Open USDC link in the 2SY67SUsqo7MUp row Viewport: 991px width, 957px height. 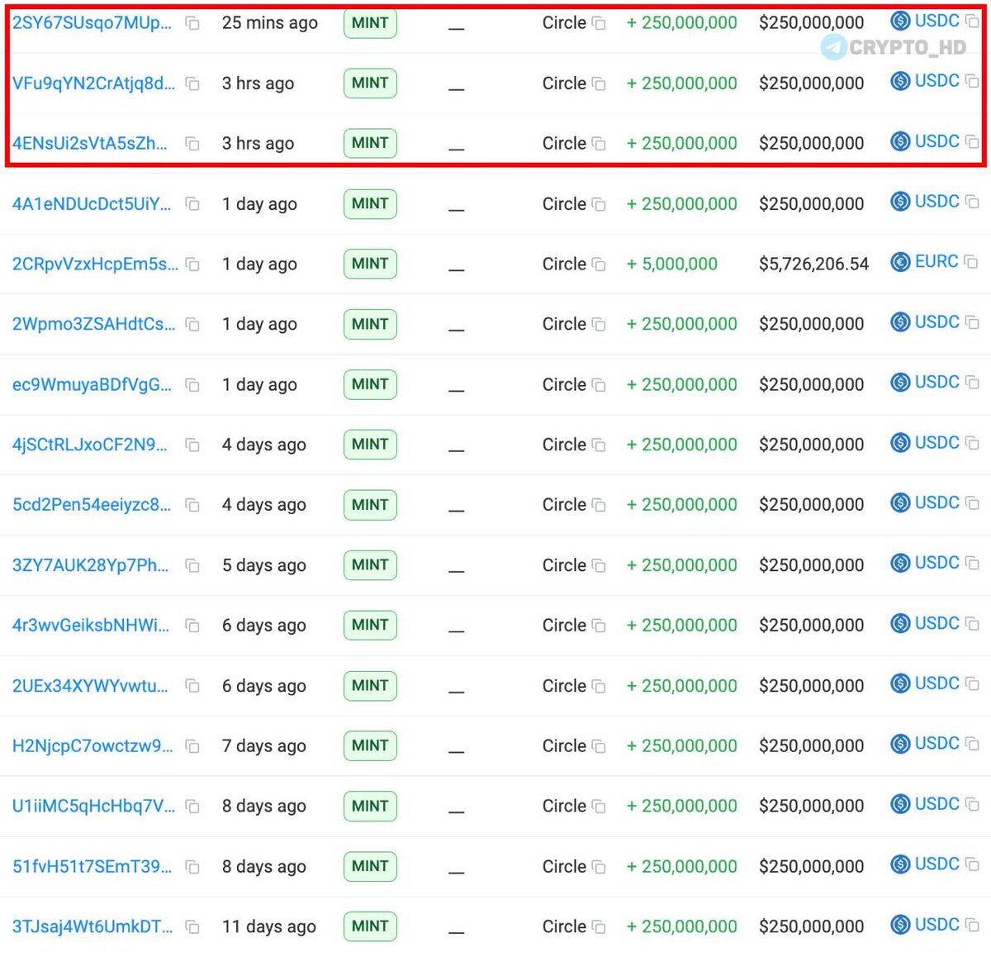937,21
